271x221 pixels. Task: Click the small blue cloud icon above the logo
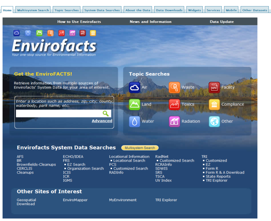17,33
